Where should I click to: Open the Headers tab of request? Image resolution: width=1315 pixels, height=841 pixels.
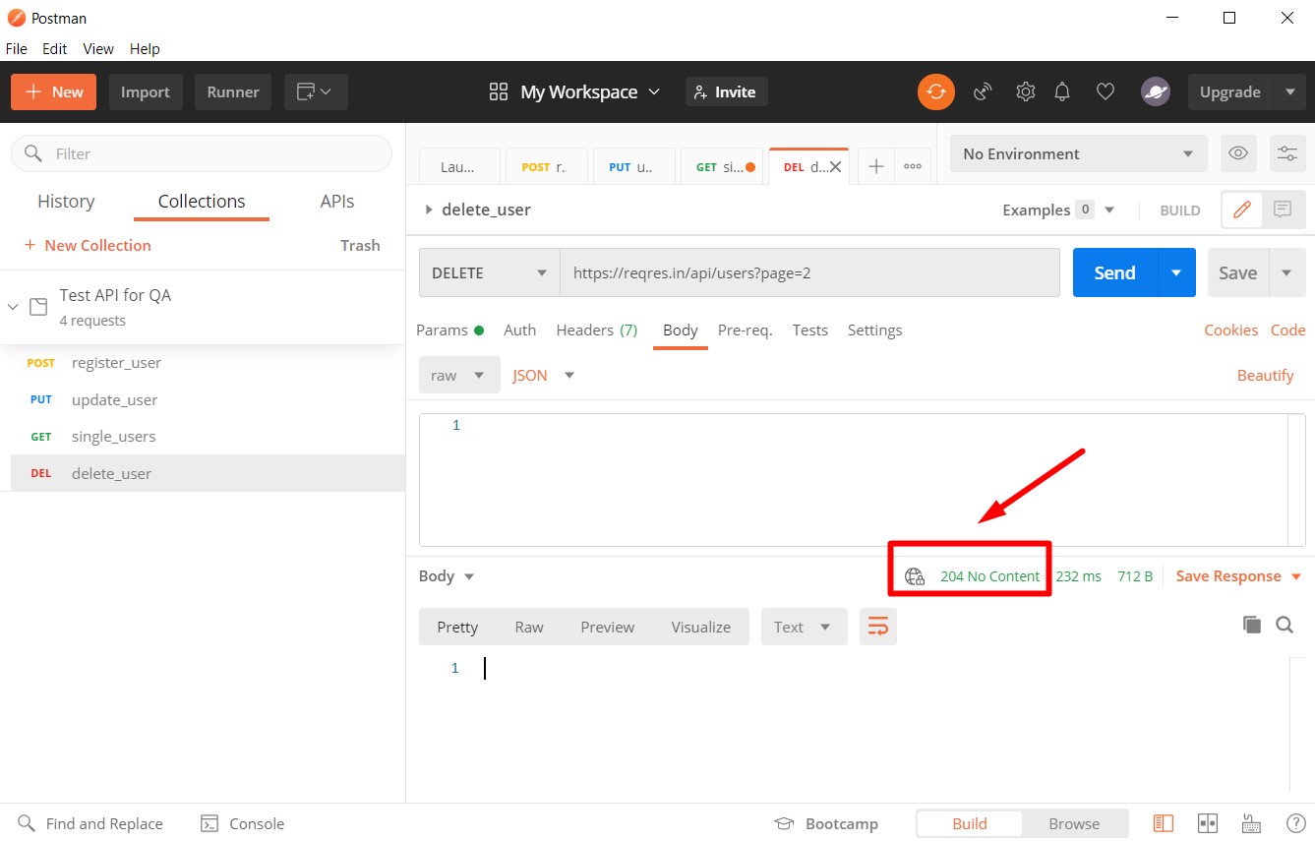(x=596, y=330)
